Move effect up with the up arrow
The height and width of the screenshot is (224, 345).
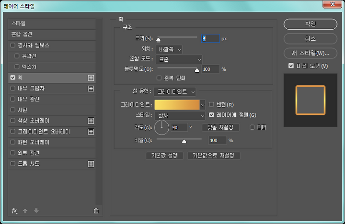[25, 211]
